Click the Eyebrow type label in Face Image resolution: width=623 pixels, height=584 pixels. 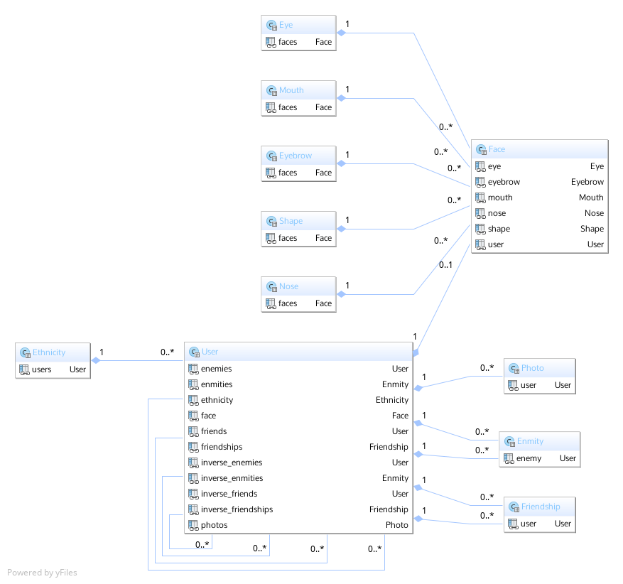pyautogui.click(x=587, y=182)
